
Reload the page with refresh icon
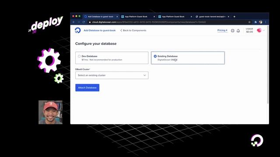(x=84, y=22)
